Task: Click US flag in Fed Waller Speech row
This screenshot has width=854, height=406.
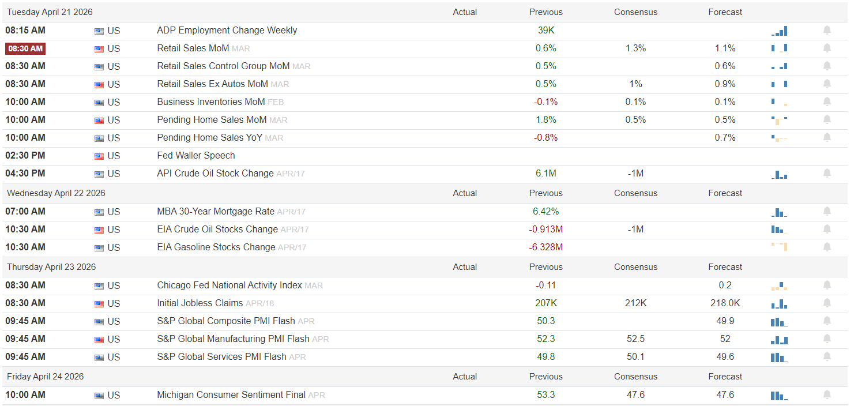Action: (99, 156)
